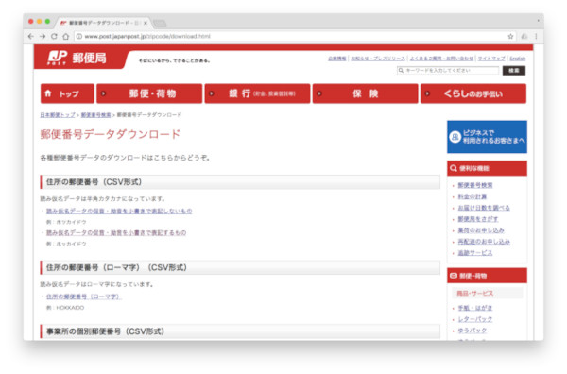Open the 住所の郵便番号(ローマ字) download link
The image size is (567, 374).
[84, 297]
